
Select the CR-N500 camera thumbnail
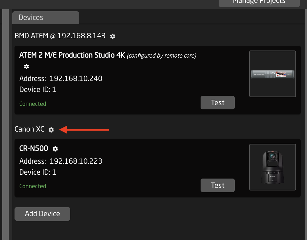click(x=272, y=167)
